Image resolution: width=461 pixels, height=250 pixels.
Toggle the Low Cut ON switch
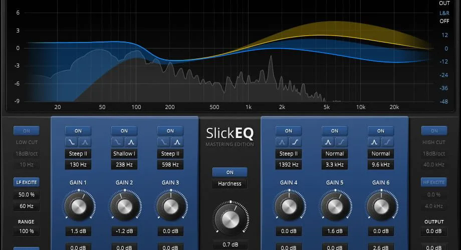pos(27,131)
